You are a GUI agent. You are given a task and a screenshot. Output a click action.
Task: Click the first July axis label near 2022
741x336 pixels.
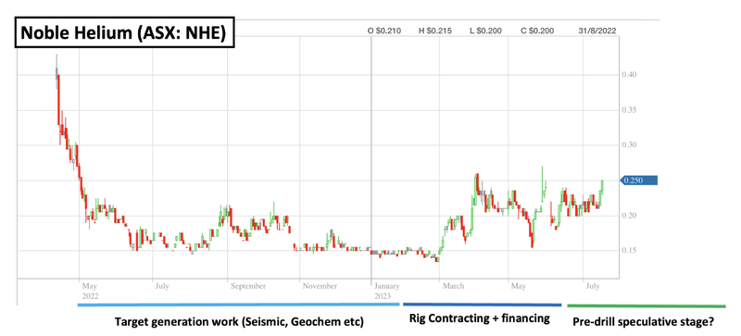[x=162, y=286]
